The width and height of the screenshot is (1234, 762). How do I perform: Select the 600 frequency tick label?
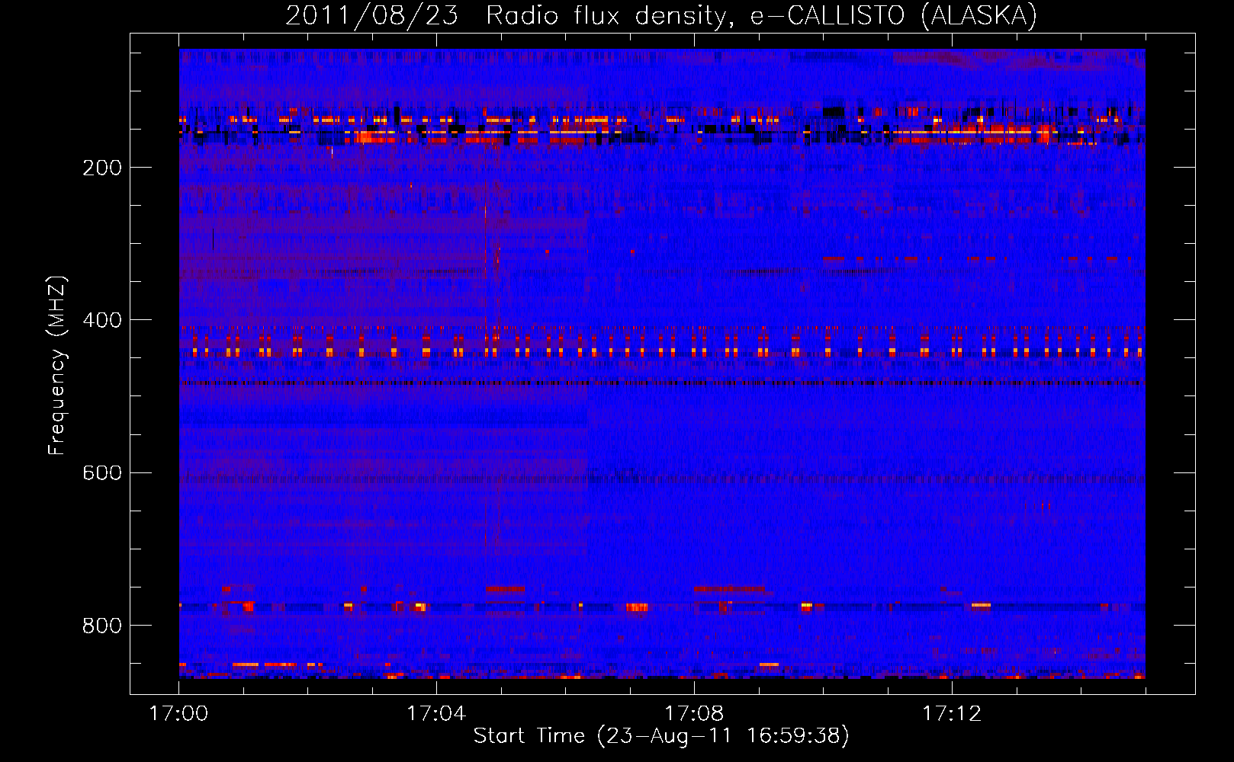click(102, 472)
